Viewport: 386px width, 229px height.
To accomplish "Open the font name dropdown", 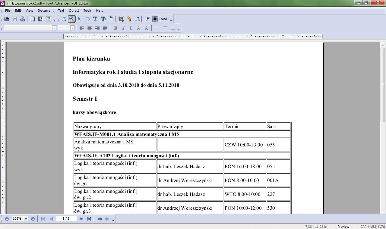I will [x=54, y=28].
